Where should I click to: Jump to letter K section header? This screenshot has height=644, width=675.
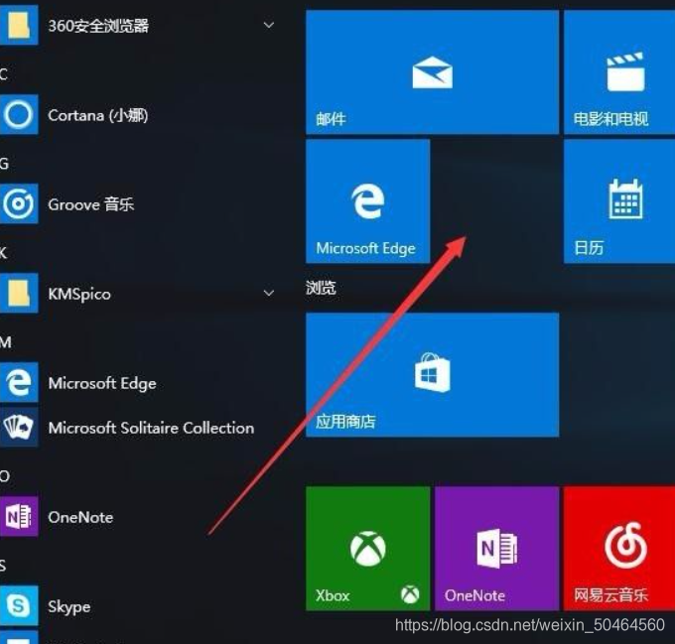point(4,253)
